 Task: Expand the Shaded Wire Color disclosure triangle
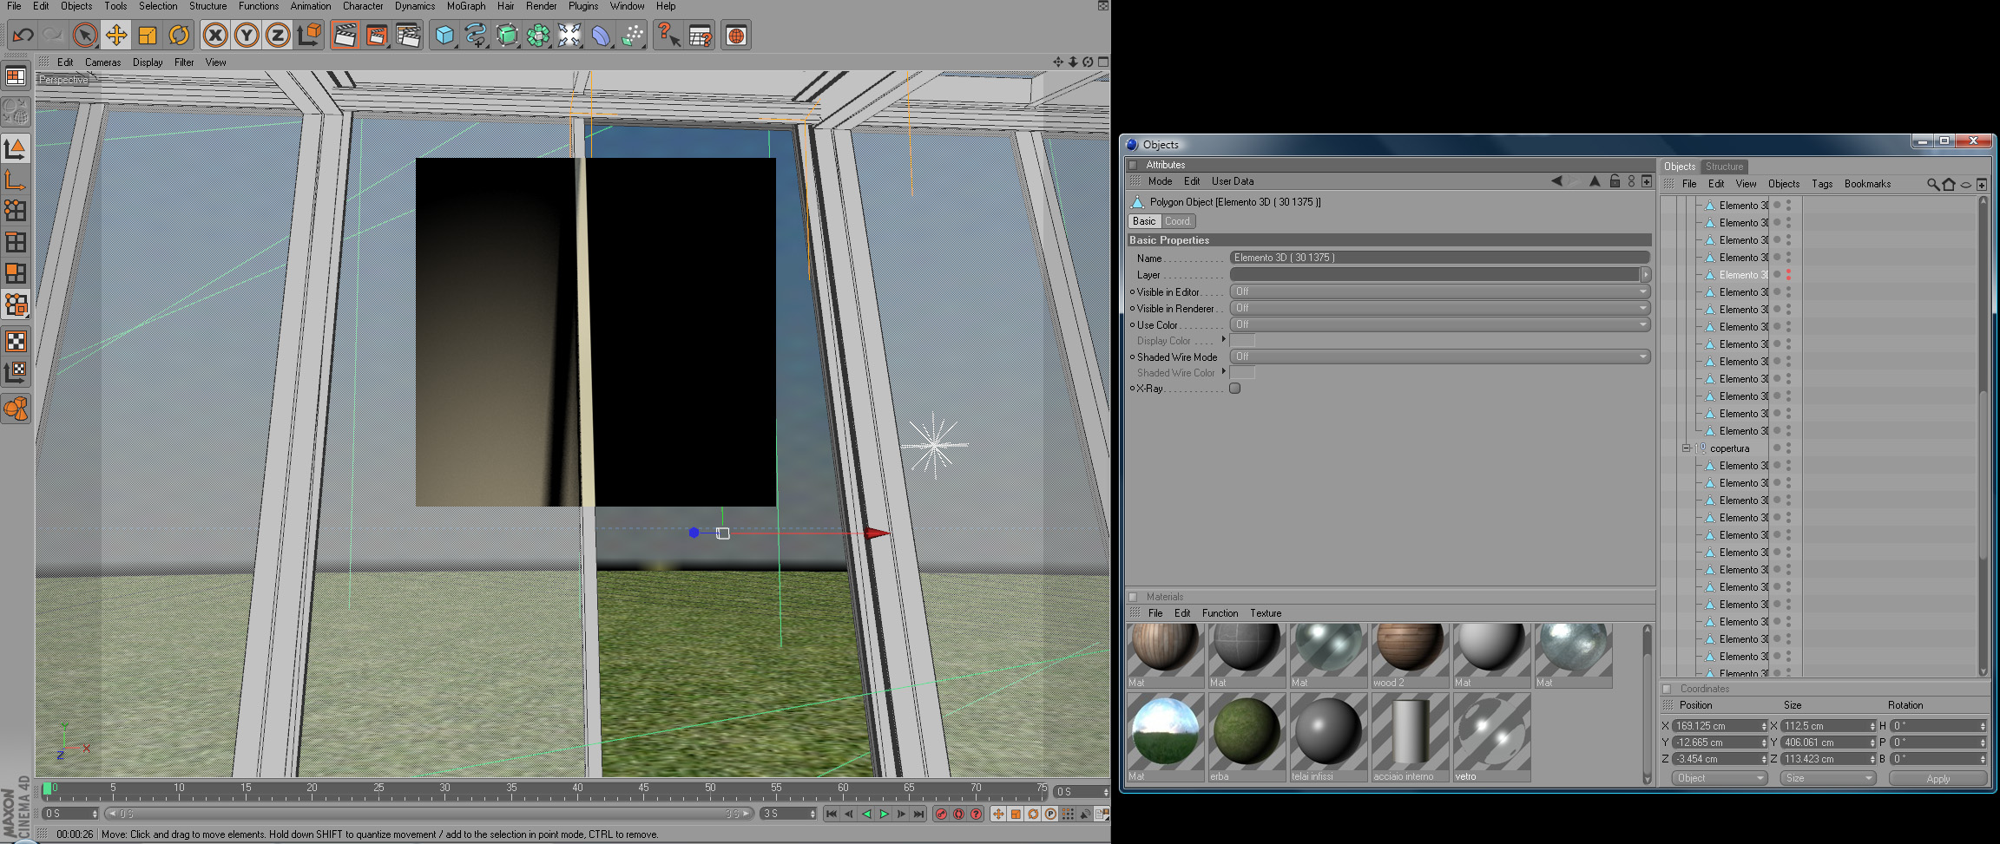coord(1224,372)
